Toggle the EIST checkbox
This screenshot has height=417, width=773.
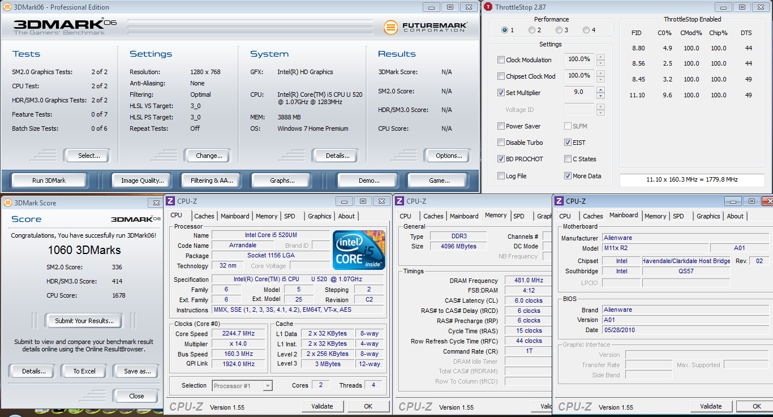click(x=568, y=143)
